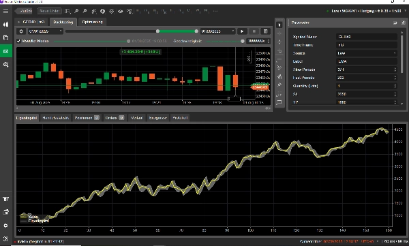Click the zoom out magnifier icon
This screenshot has width=409, height=246.
(85, 11)
